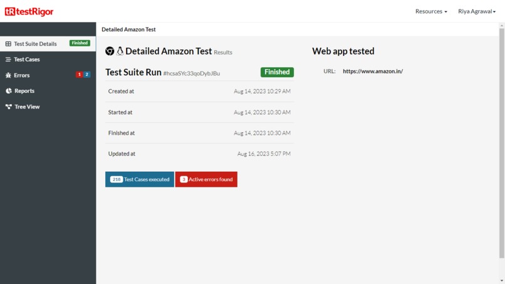Image resolution: width=505 pixels, height=284 pixels.
Task: Click the Test Suite Details grid icon
Action: tap(8, 43)
